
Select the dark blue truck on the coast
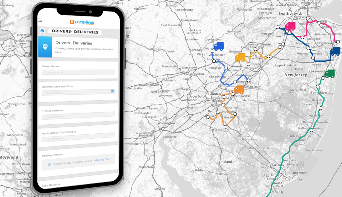(335, 51)
